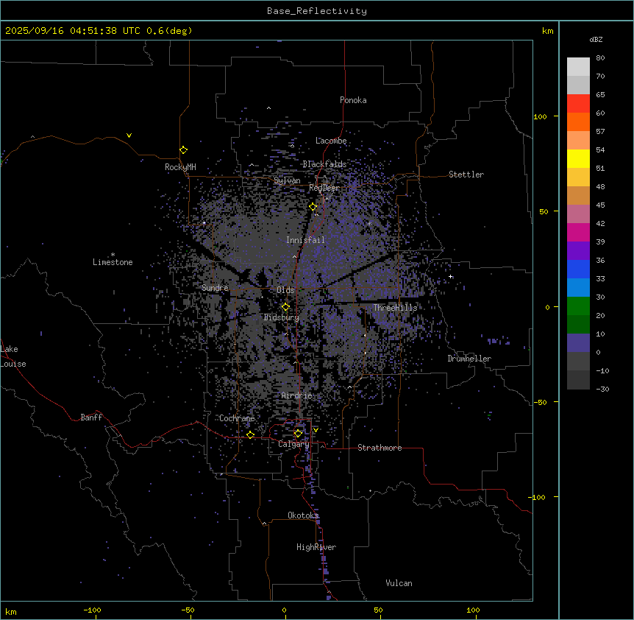Click the RockyMH label
This screenshot has width=634, height=620.
pos(180,166)
